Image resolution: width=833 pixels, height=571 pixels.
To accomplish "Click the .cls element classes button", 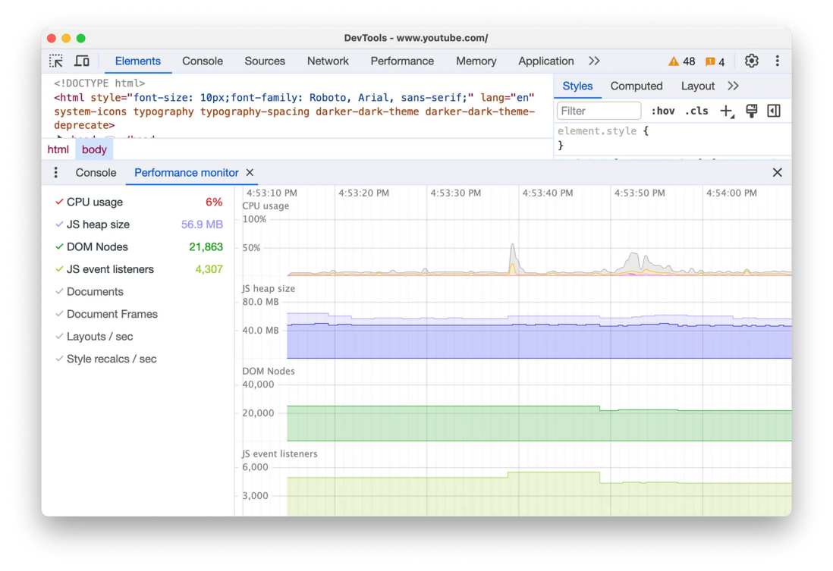I will pos(696,111).
